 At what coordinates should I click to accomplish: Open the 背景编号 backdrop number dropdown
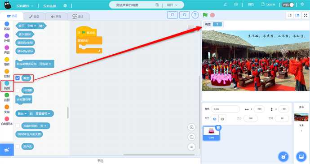point(43,113)
